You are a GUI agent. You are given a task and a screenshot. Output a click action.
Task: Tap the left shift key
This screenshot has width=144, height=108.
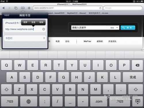pos(6,89)
